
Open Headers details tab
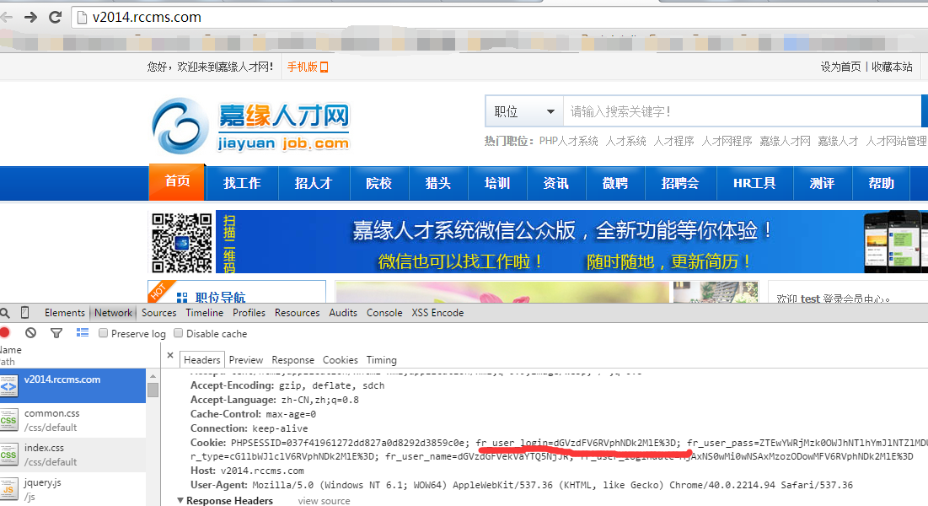click(201, 359)
